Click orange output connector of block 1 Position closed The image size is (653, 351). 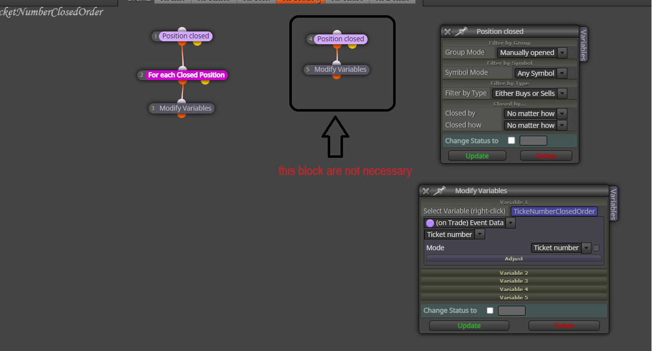[x=182, y=43]
